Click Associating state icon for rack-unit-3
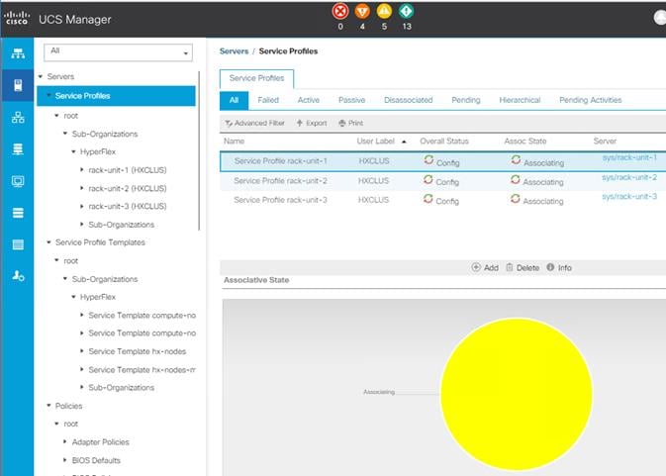 coord(516,199)
